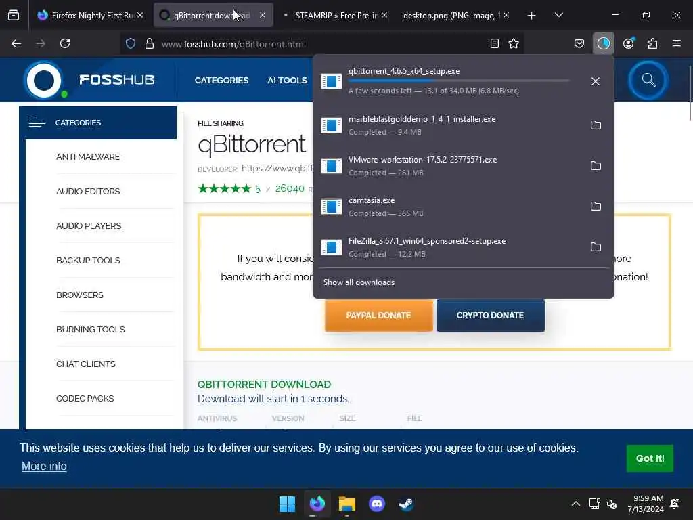
Task: Open CATEGORIES in the top navigation
Action: [221, 81]
